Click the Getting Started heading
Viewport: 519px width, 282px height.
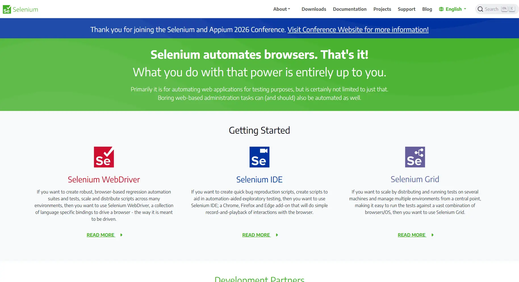point(259,131)
